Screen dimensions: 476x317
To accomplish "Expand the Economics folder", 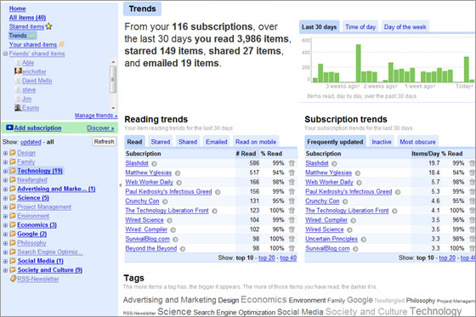I will [x=5, y=225].
